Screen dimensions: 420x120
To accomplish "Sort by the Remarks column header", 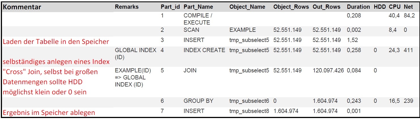I will point(126,7).
